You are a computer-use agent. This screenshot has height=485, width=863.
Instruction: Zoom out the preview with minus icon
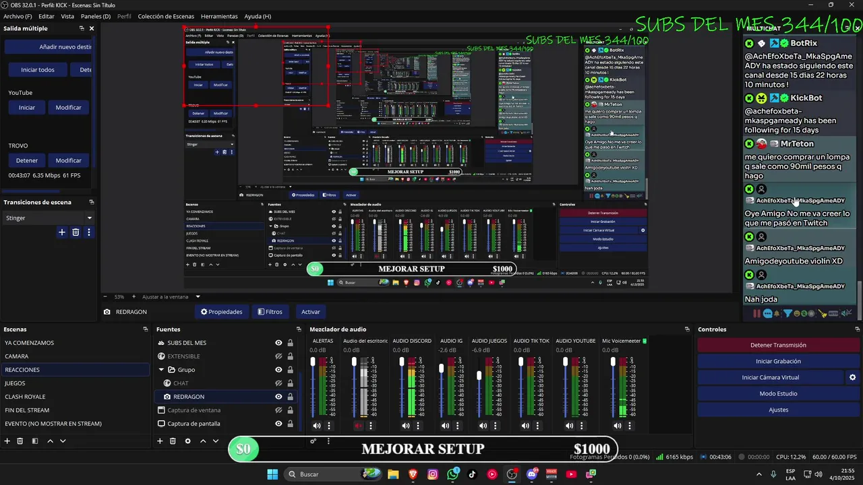[105, 296]
